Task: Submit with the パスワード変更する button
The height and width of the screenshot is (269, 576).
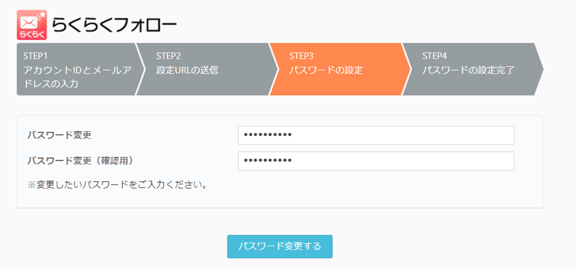Action: (280, 247)
